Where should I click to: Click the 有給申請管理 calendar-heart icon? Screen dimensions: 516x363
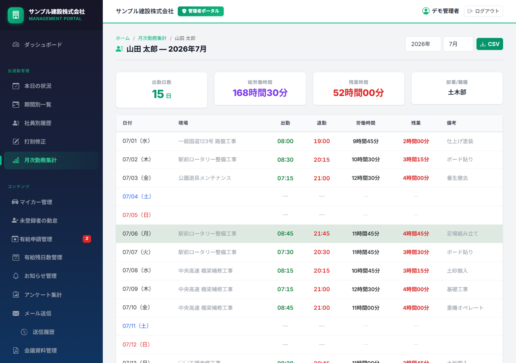click(x=15, y=239)
